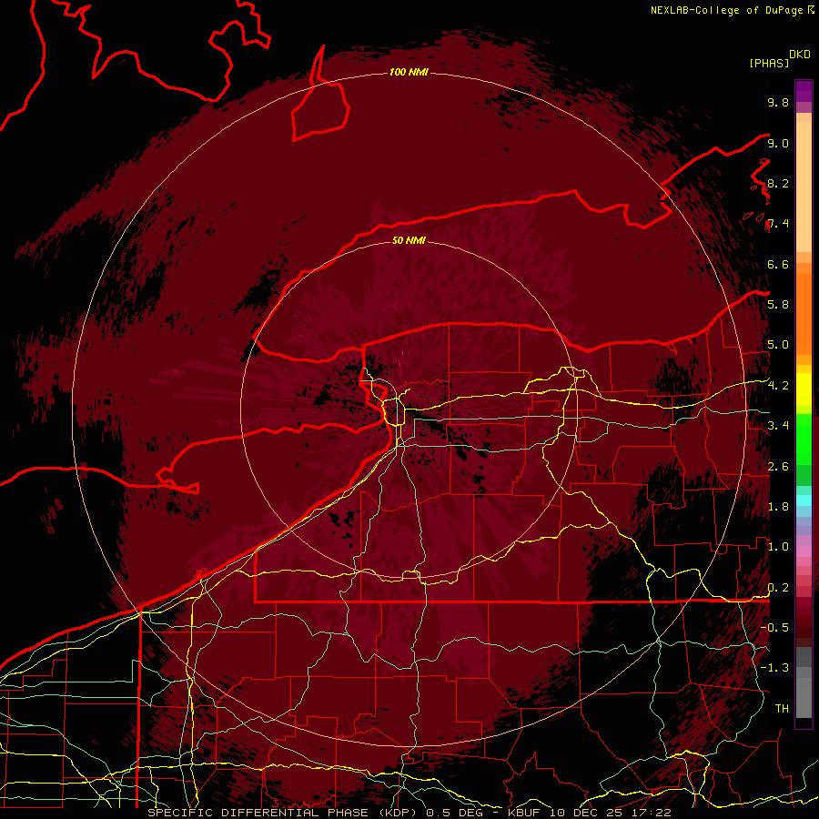The image size is (819, 819).
Task: Select the -1.3 scale value
Action: (774, 668)
